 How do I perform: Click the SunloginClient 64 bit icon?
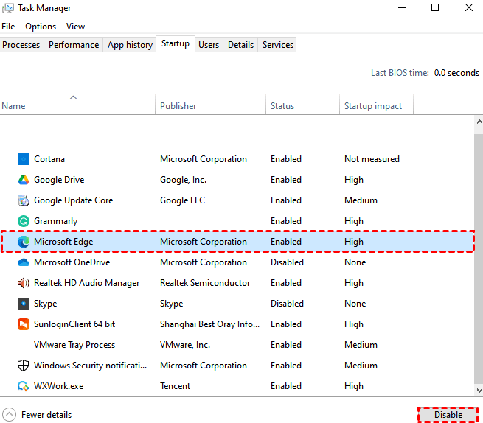[23, 324]
